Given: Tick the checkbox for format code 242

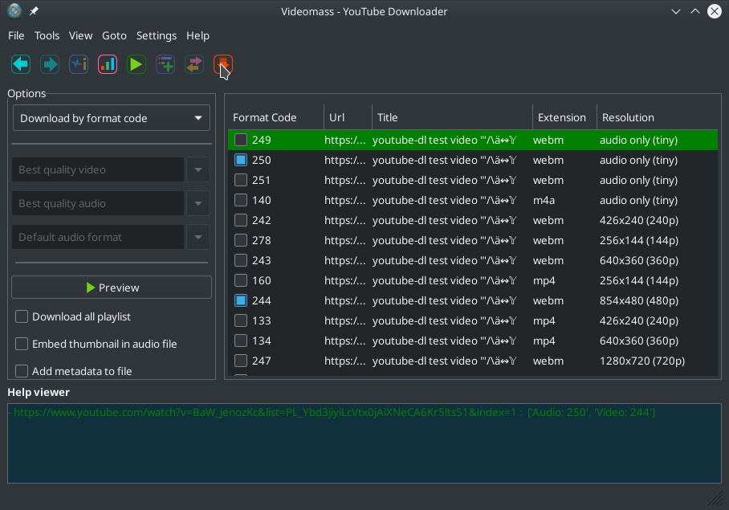Looking at the screenshot, I should pos(241,220).
